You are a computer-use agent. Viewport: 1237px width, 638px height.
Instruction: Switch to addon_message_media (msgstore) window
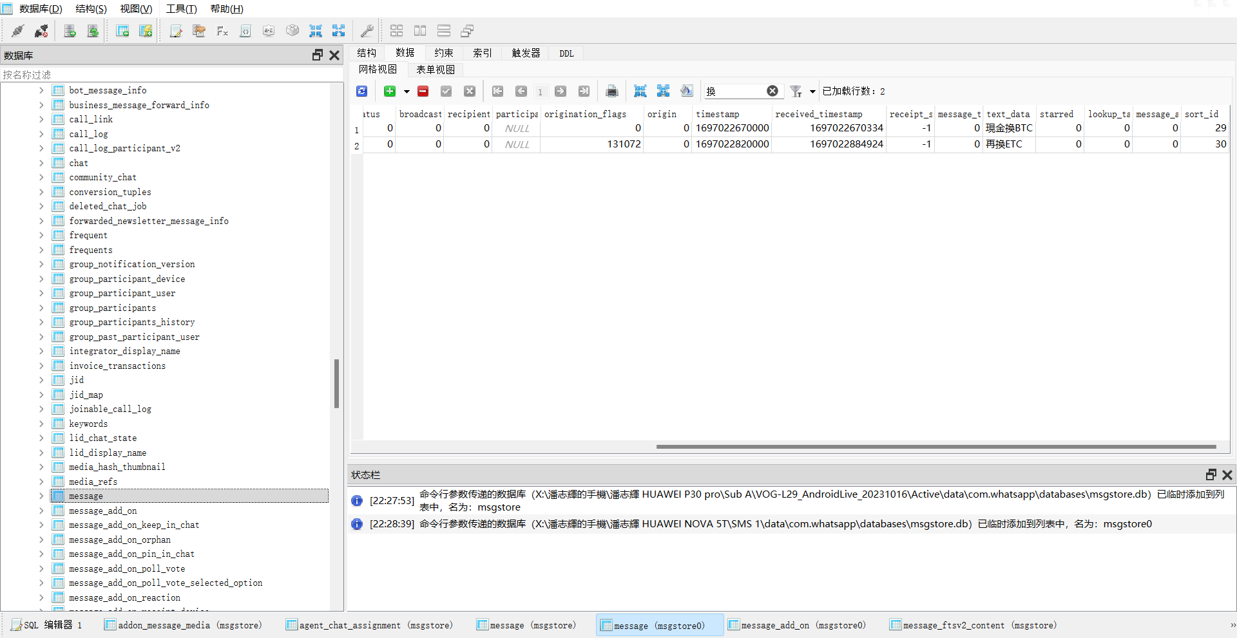[x=183, y=625]
